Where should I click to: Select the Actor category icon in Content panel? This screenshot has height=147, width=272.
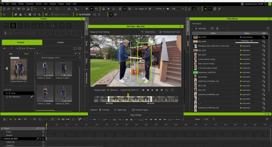13,26
